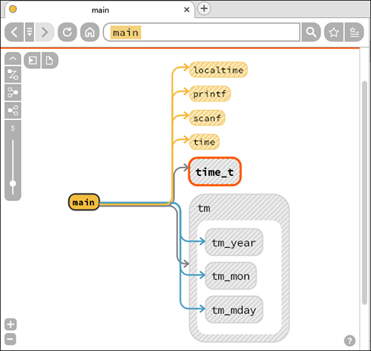The height and width of the screenshot is (351, 371).
Task: Open a new tab
Action: [204, 9]
